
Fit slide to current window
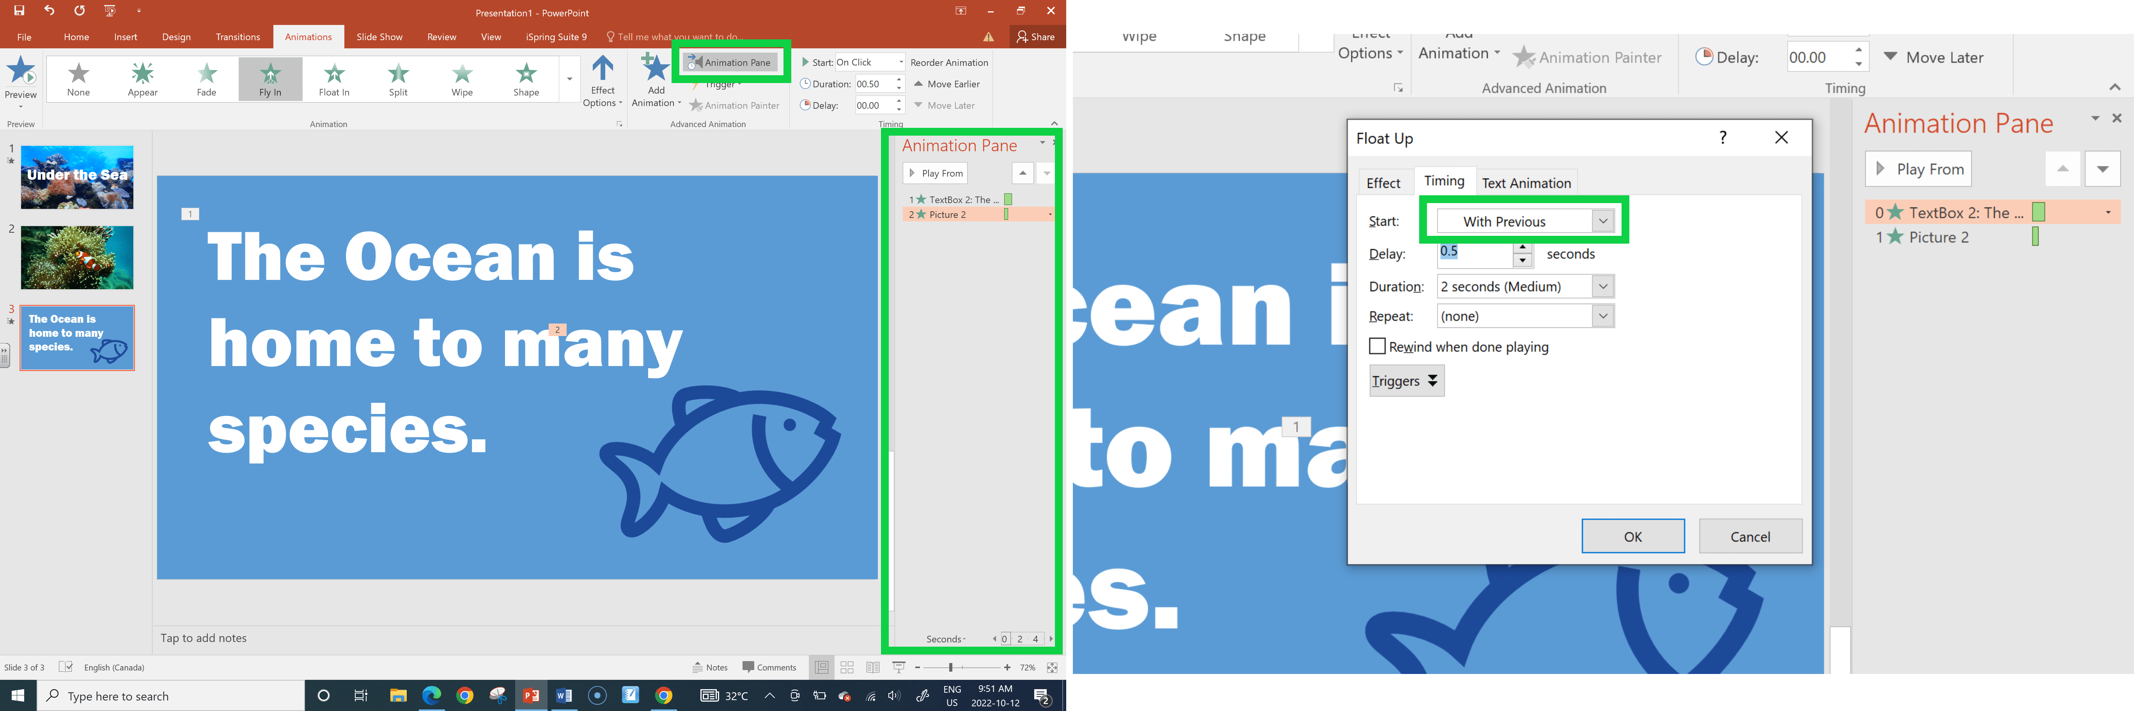(1052, 667)
